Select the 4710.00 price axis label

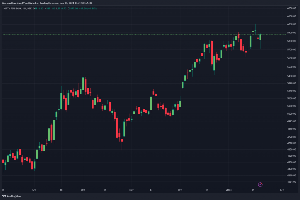coord(292,143)
